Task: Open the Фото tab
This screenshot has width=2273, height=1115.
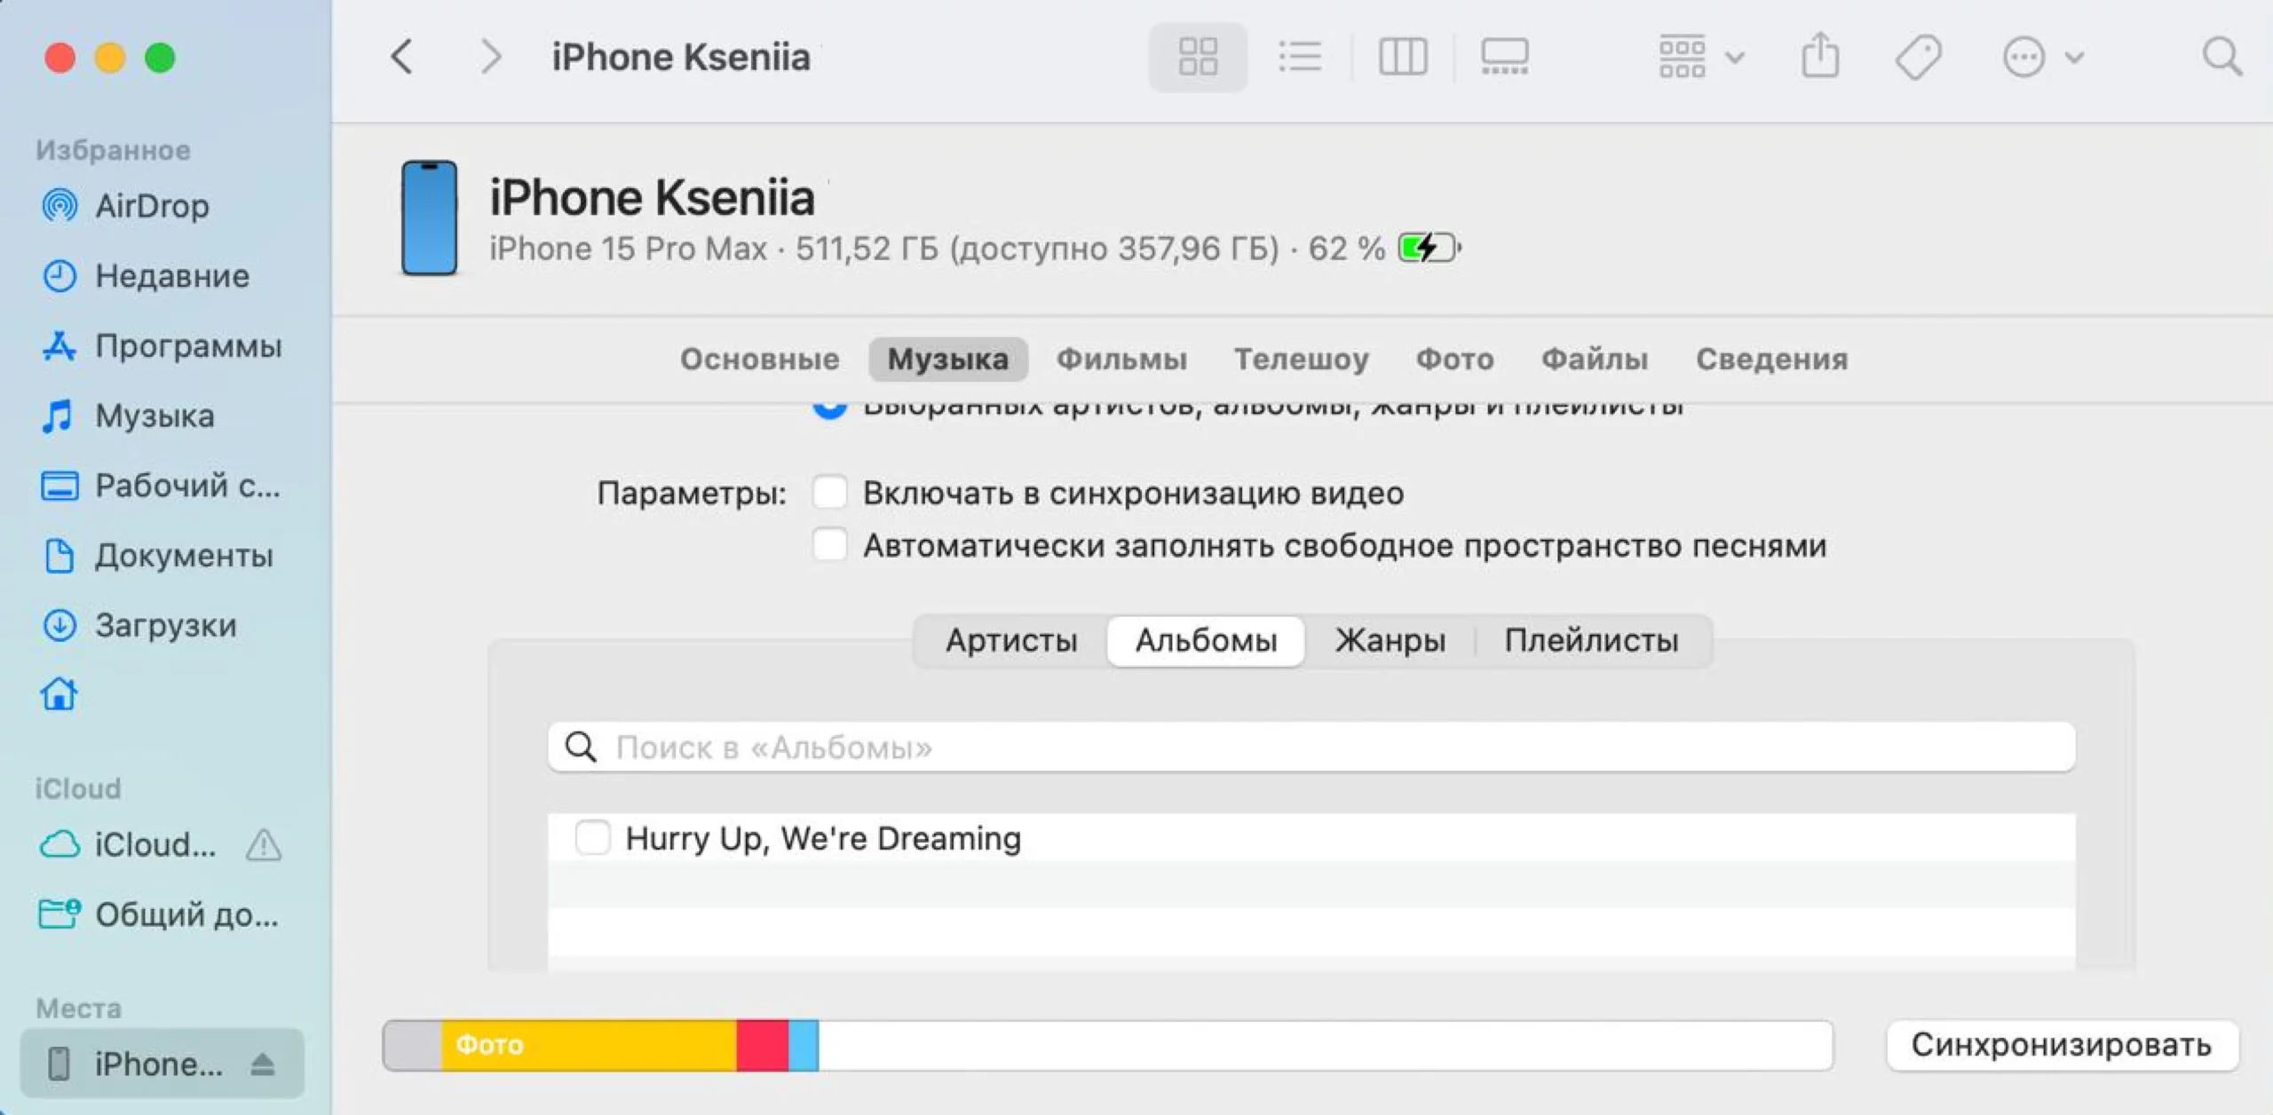Action: pyautogui.click(x=1454, y=359)
